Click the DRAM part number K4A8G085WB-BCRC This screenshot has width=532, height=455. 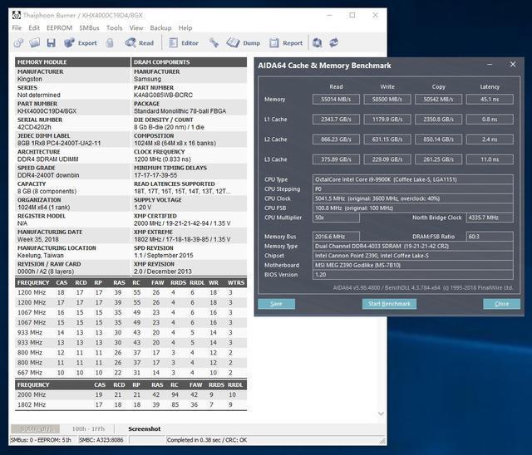[x=163, y=95]
